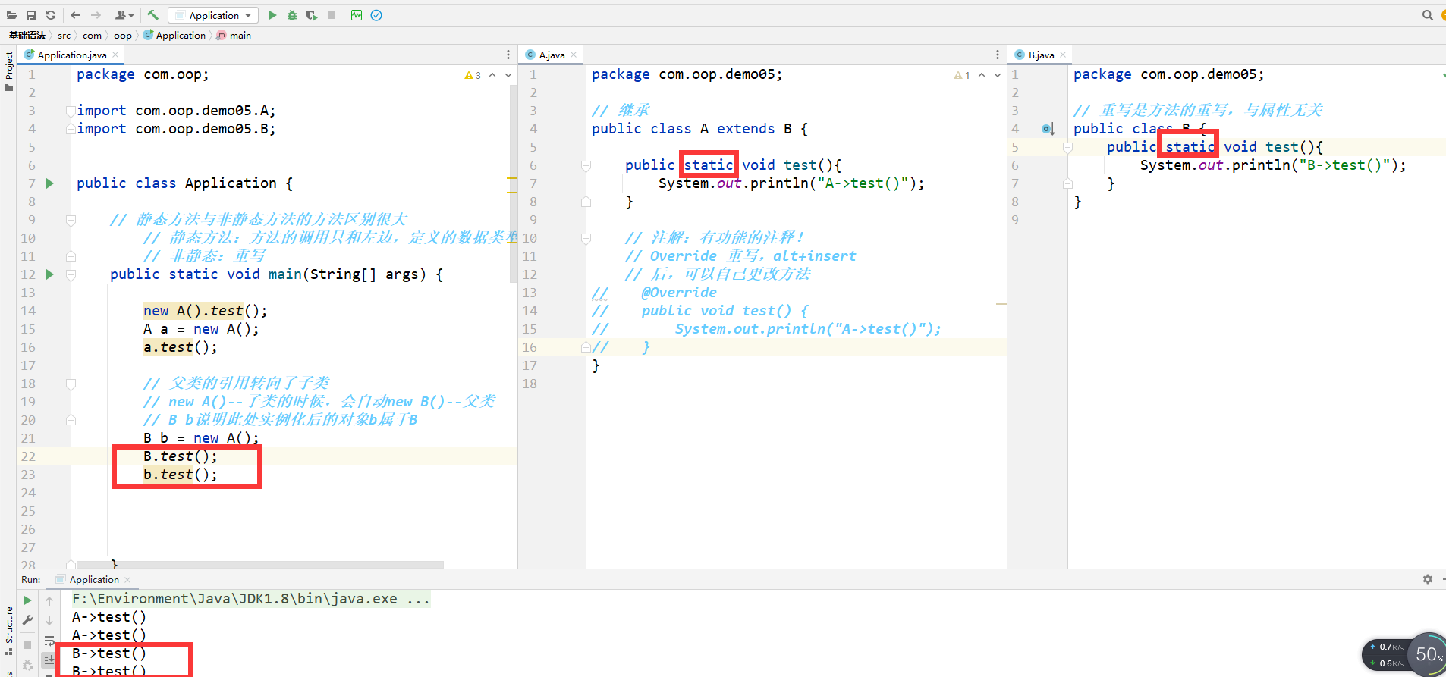Navigate back with the left arrow

tap(75, 15)
